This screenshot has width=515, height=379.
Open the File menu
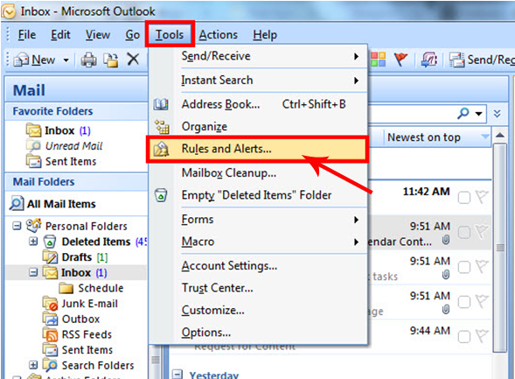(26, 34)
